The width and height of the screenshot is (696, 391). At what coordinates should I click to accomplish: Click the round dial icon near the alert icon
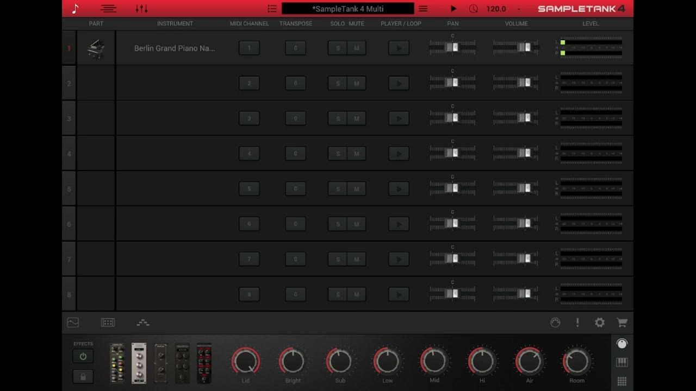point(555,323)
